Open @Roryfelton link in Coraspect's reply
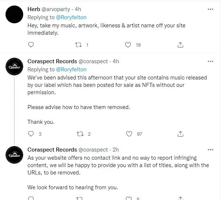The image size is (221, 200). [71, 70]
